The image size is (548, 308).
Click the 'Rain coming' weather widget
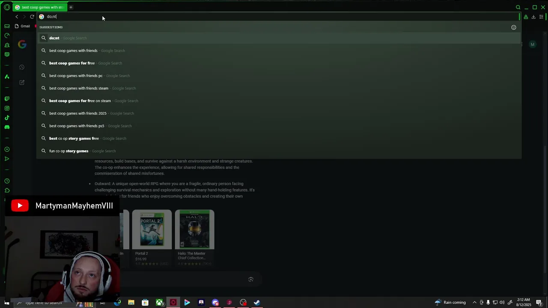450,302
